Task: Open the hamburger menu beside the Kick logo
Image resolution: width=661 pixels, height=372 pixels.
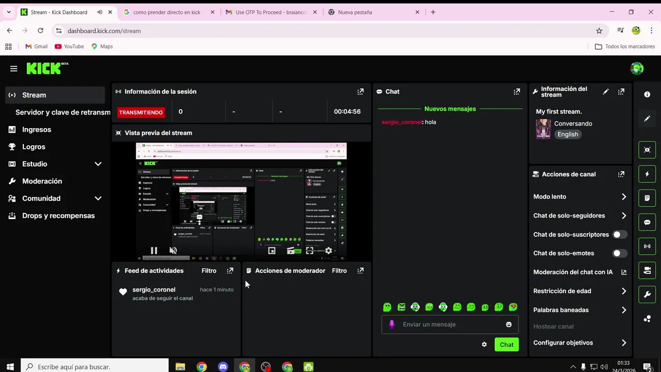Action: 13,68
